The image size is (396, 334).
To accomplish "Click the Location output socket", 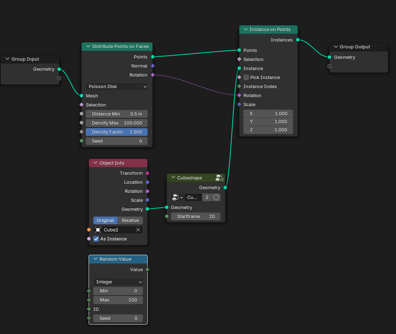I will pos(147,182).
